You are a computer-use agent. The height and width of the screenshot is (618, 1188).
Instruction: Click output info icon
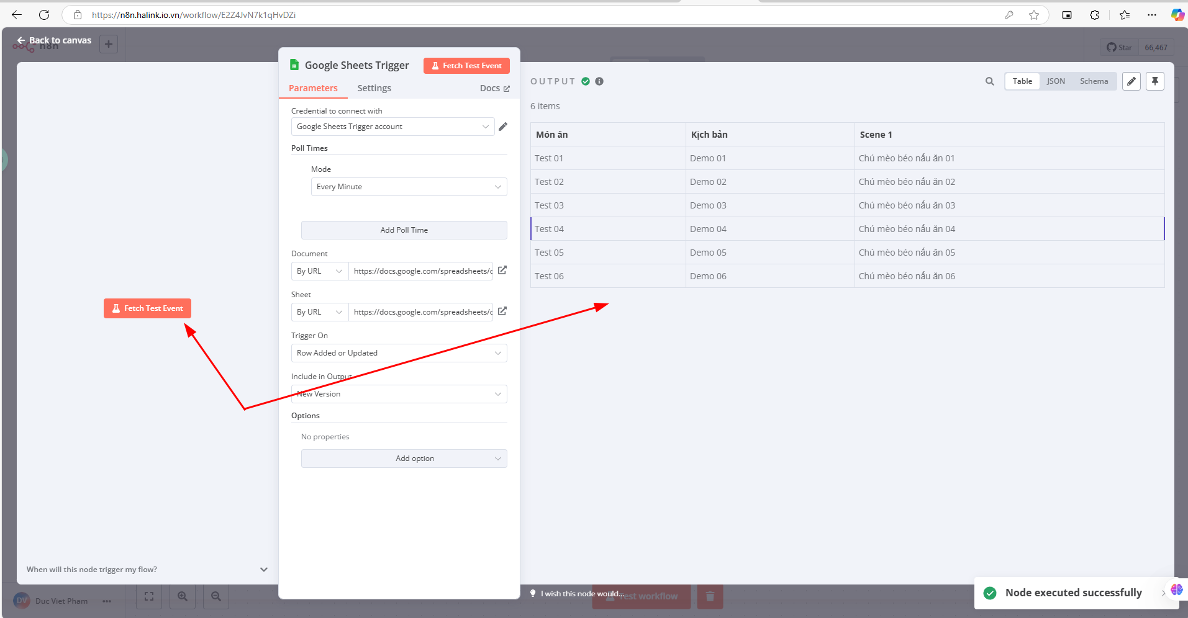599,81
